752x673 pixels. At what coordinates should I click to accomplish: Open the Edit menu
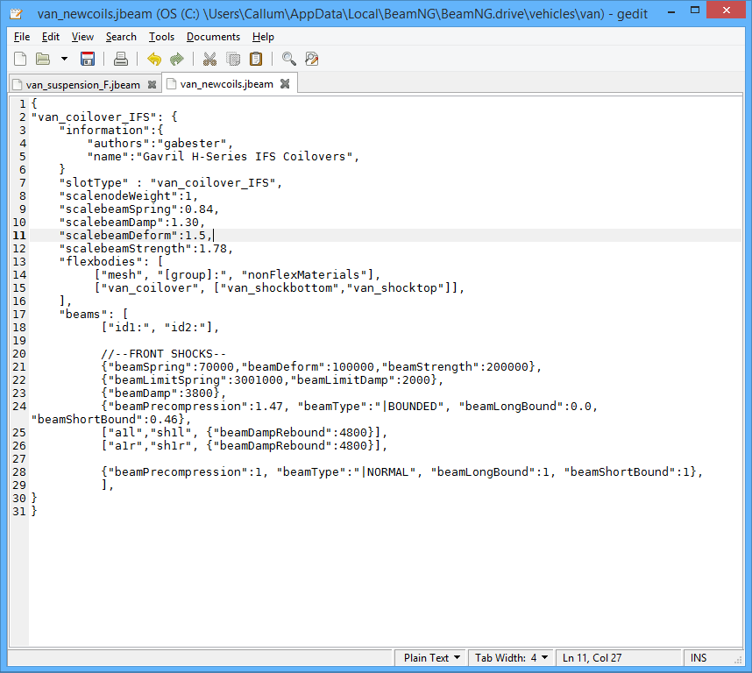pos(50,37)
